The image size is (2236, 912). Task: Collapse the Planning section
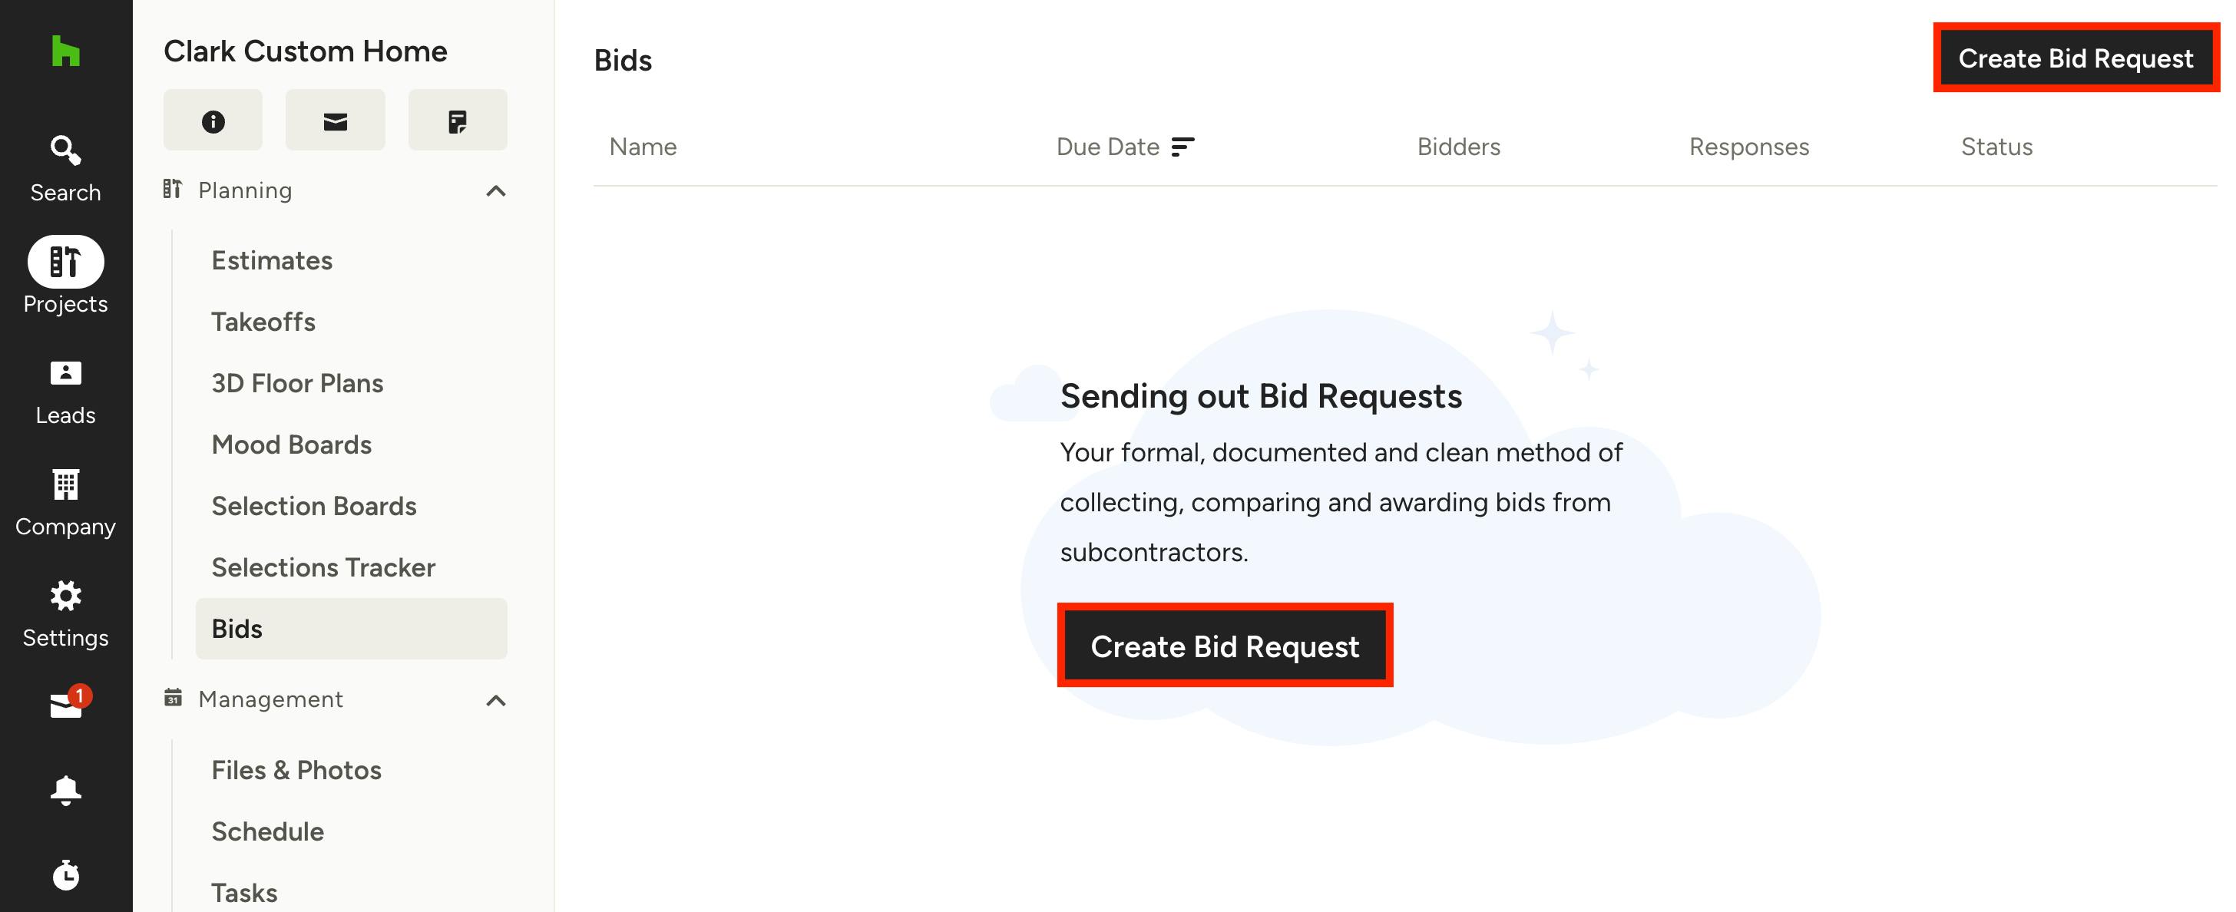[x=495, y=191]
